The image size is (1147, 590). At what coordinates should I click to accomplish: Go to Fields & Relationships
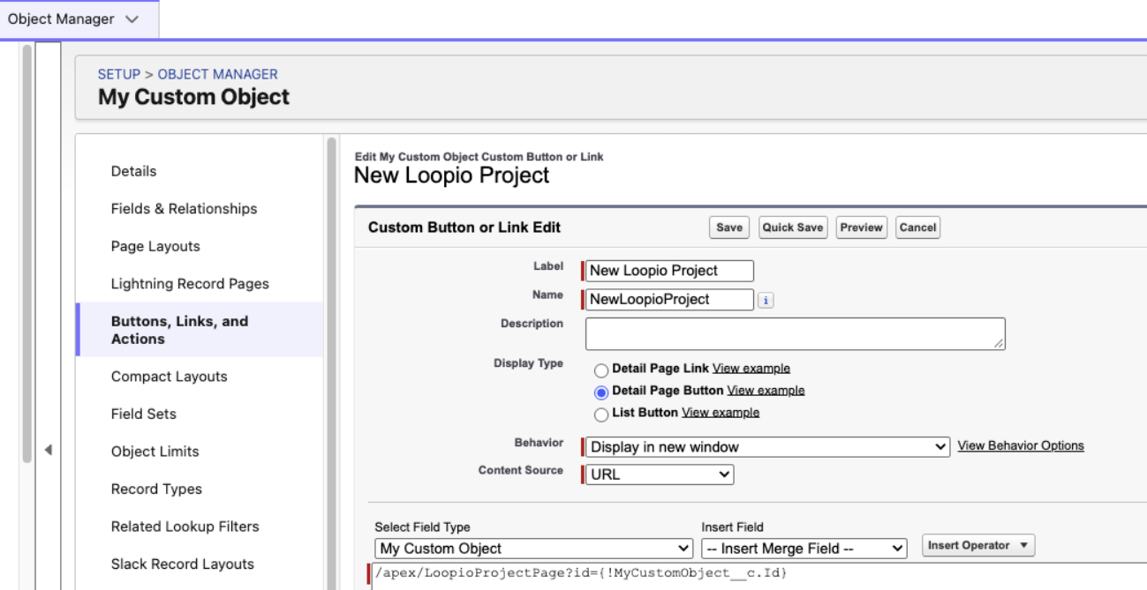click(x=184, y=209)
